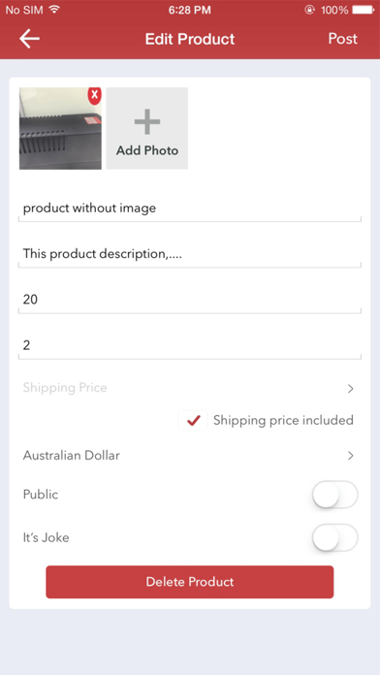380x675 pixels.
Task: Tap the Wi-Fi status icon
Action: (x=53, y=10)
